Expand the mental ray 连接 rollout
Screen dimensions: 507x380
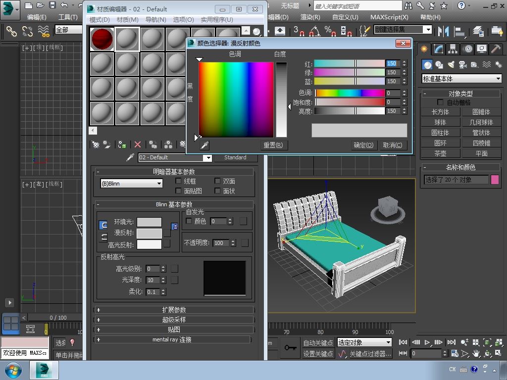pos(172,339)
